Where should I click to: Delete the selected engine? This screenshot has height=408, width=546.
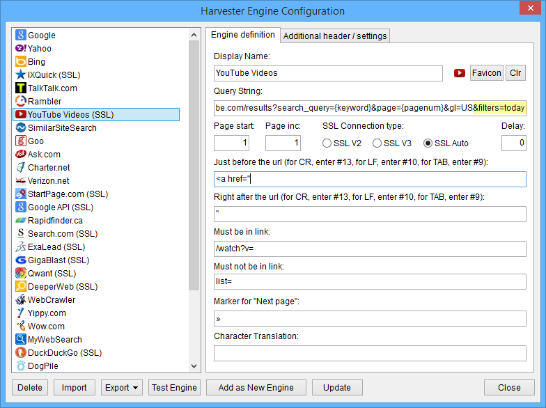click(29, 387)
